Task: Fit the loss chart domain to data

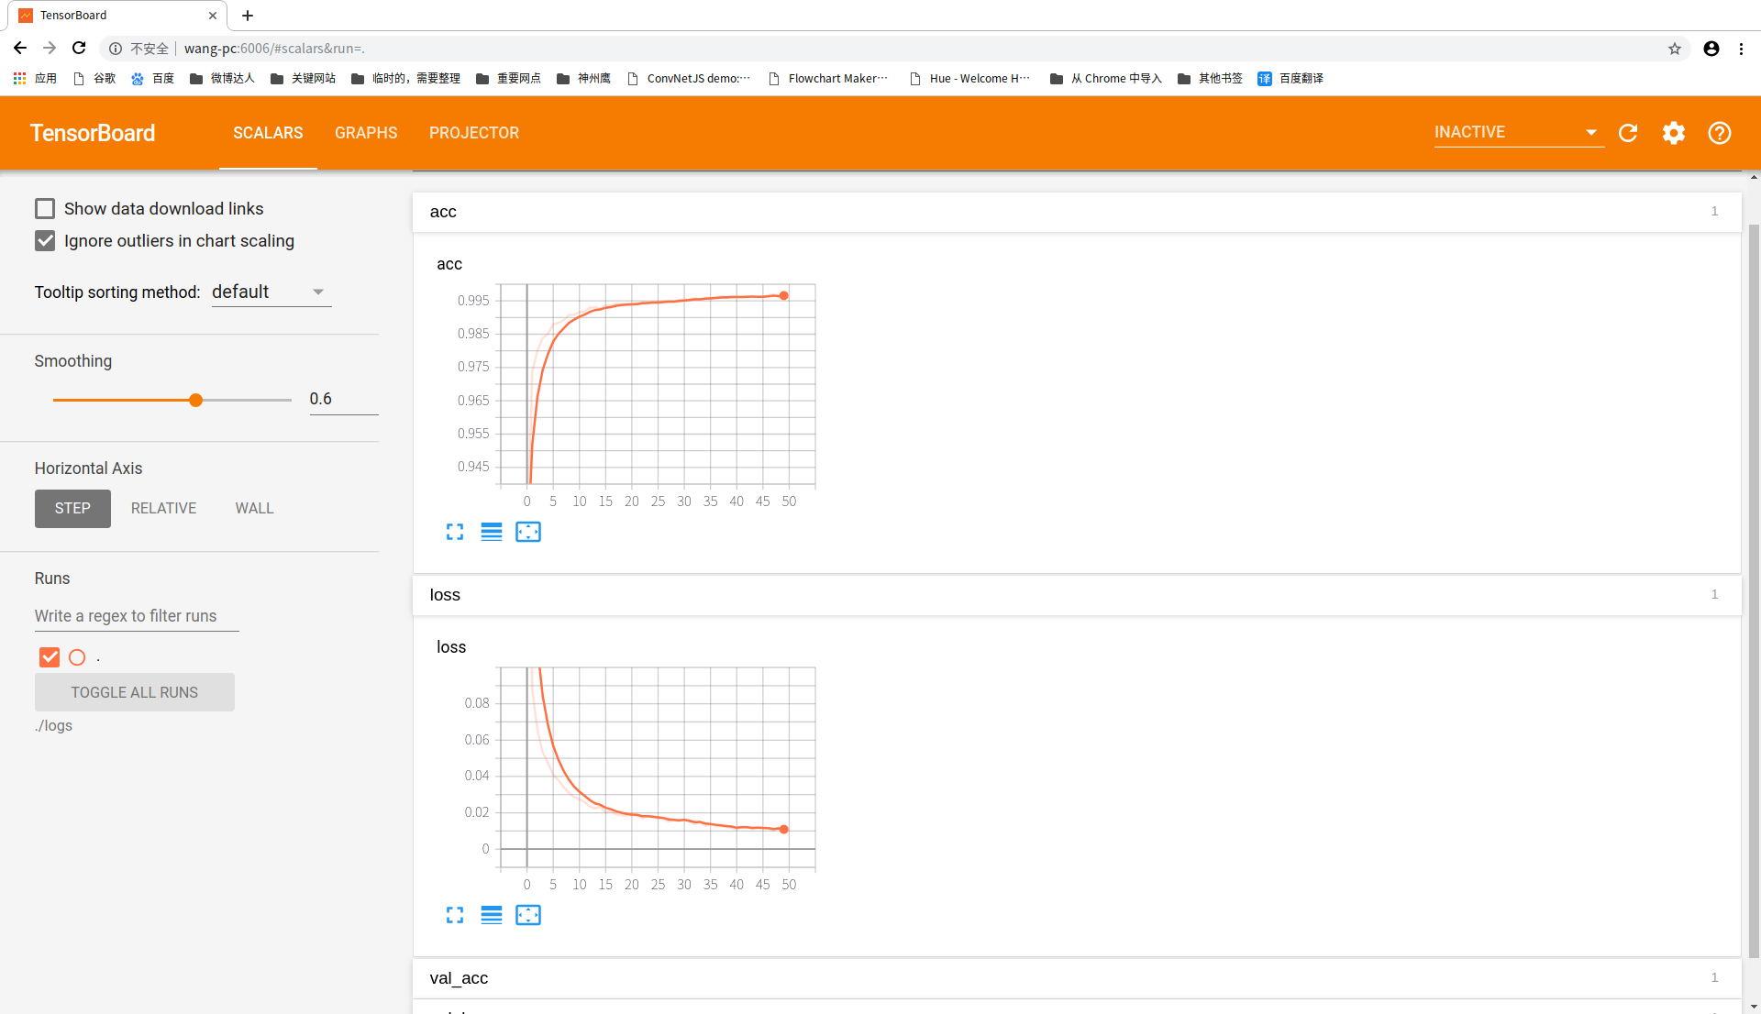Action: (527, 914)
